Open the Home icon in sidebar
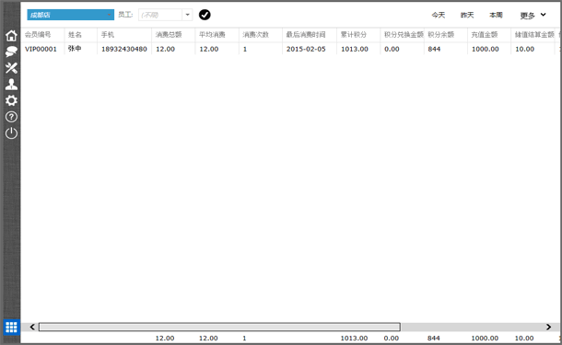 click(x=11, y=36)
